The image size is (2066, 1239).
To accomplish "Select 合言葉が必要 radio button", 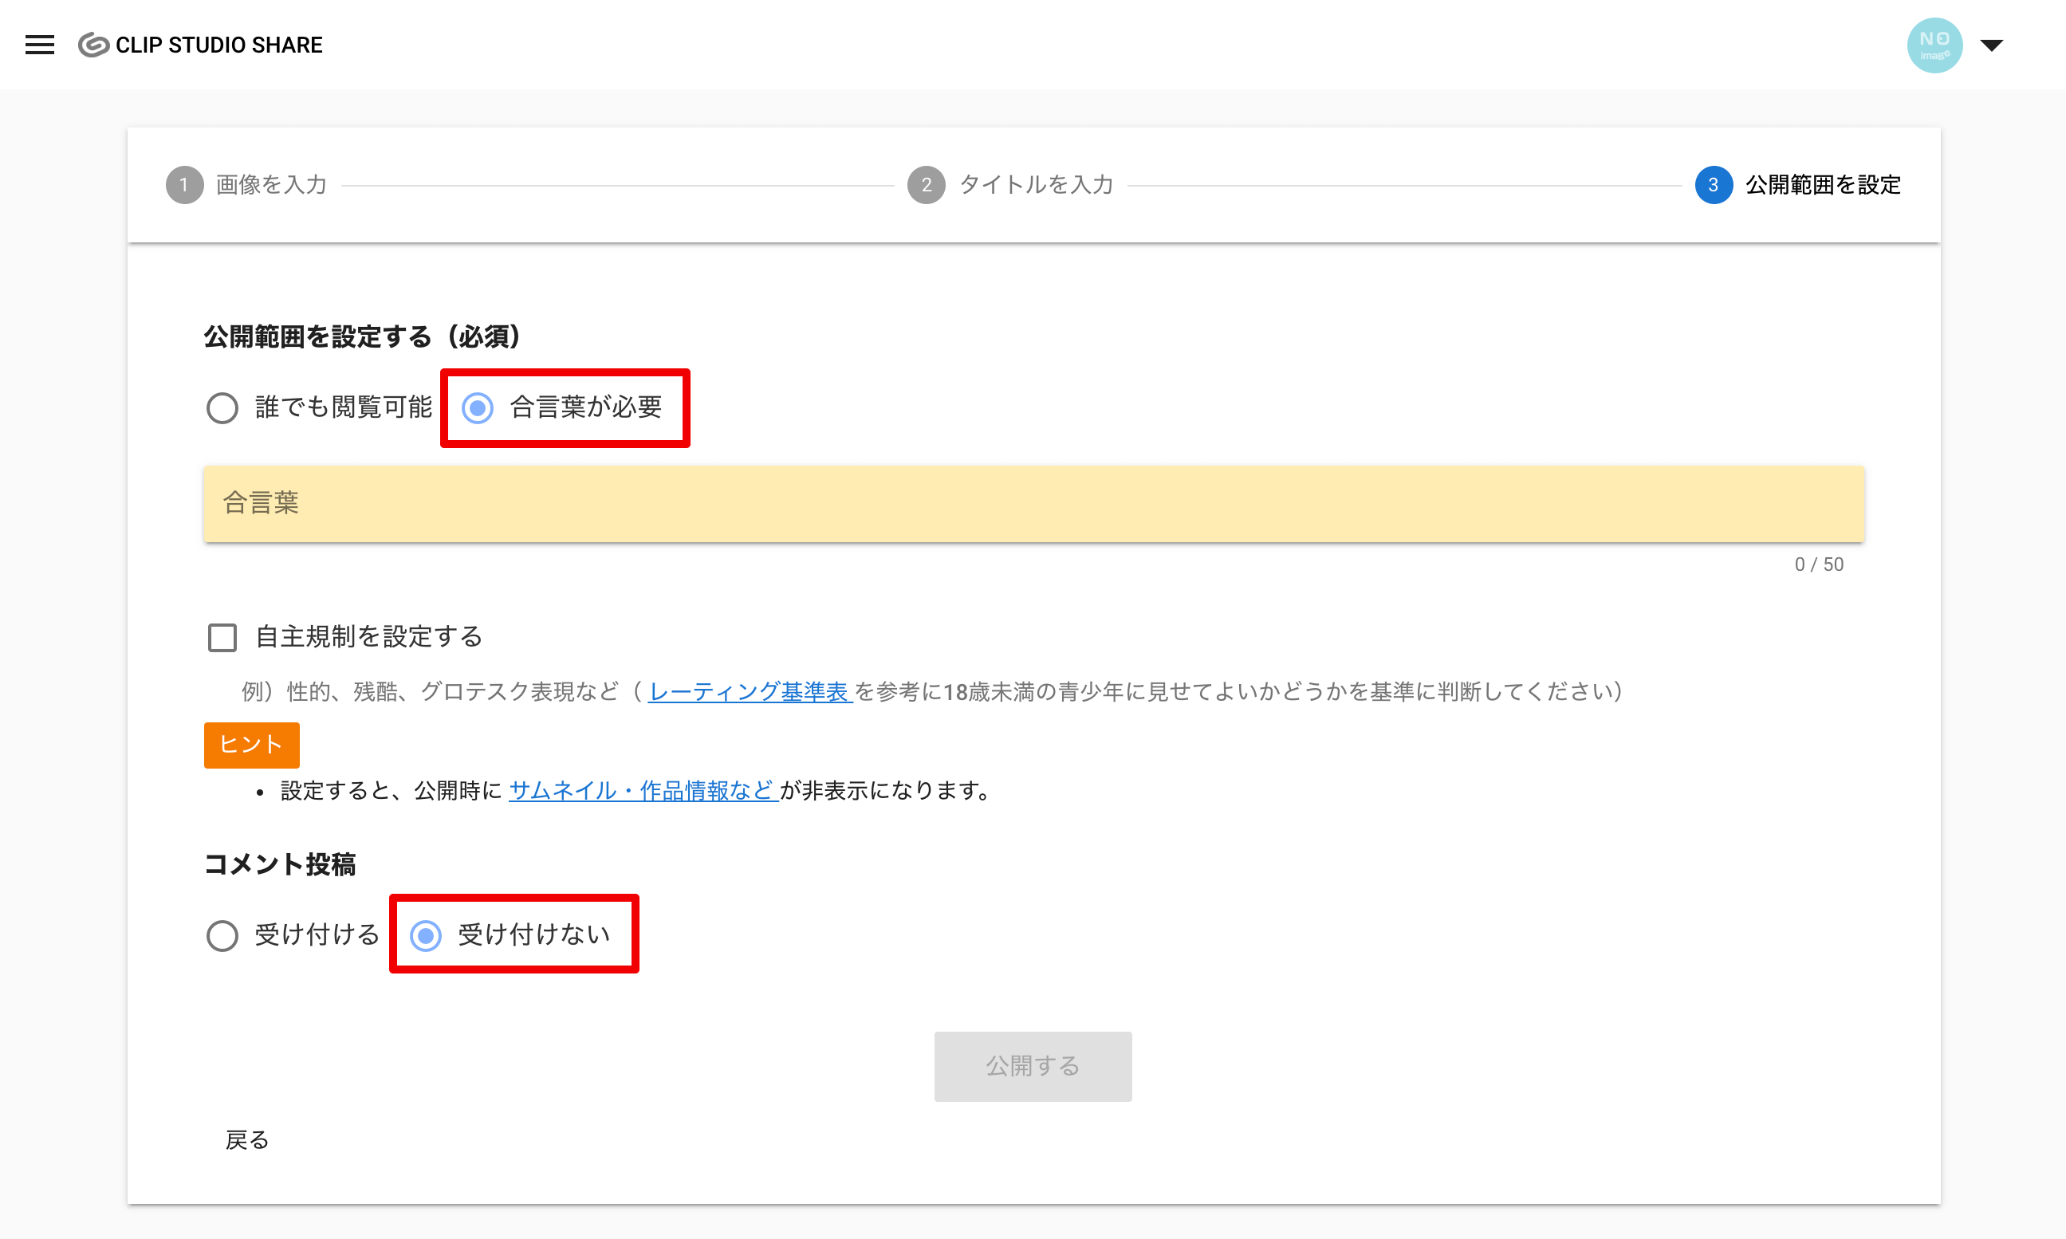I will click(x=478, y=408).
